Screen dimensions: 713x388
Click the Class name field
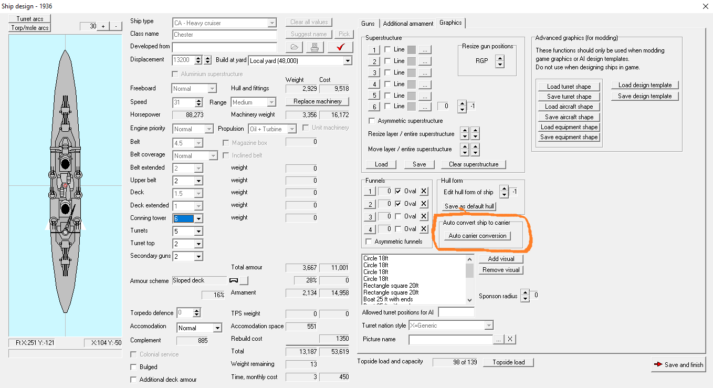224,35
